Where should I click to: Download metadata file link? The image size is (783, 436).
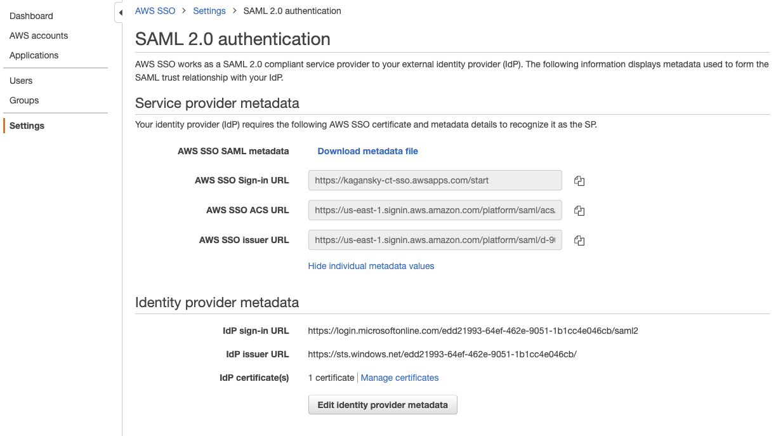368,151
